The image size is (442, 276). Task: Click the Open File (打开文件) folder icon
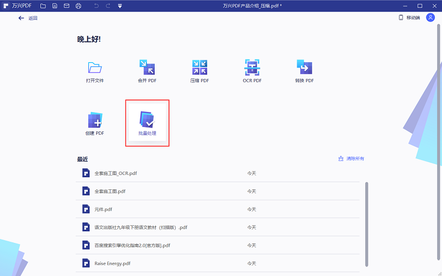[95, 68]
